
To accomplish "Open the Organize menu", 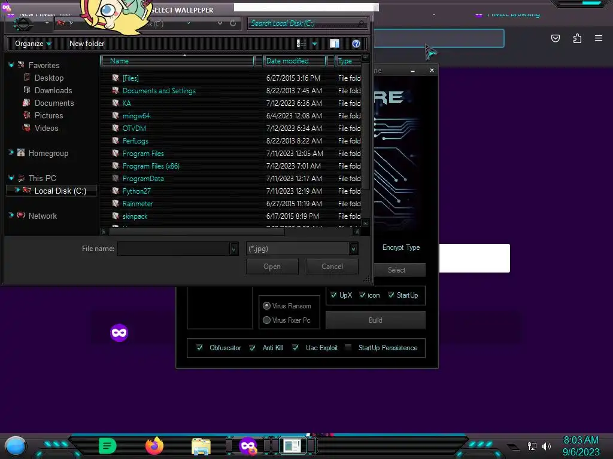I will click(x=34, y=44).
